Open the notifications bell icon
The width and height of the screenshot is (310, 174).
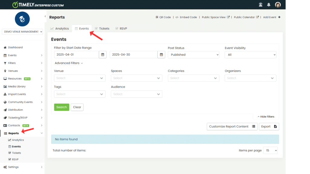(x=269, y=5)
